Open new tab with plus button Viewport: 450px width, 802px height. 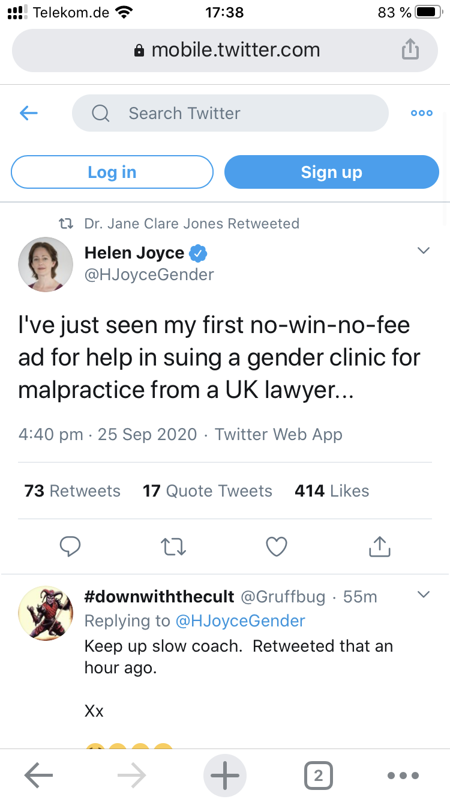click(226, 776)
